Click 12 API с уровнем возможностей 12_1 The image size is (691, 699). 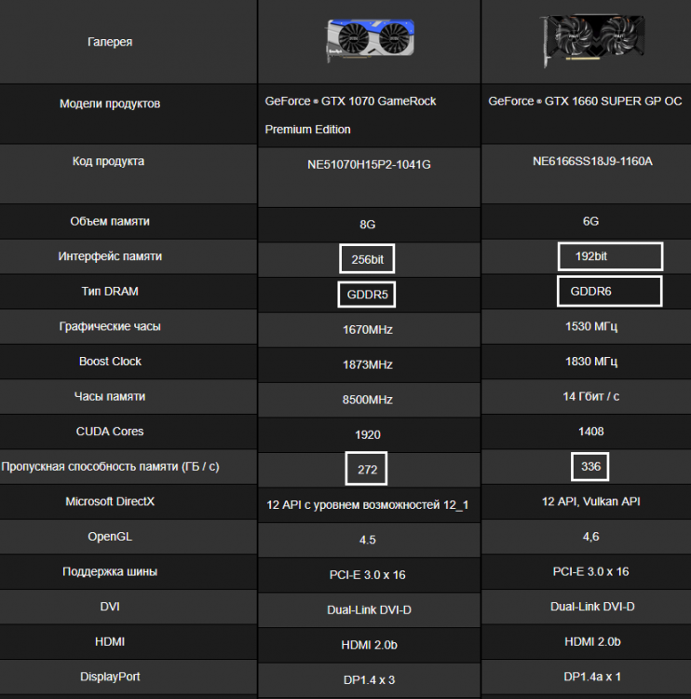pyautogui.click(x=368, y=504)
